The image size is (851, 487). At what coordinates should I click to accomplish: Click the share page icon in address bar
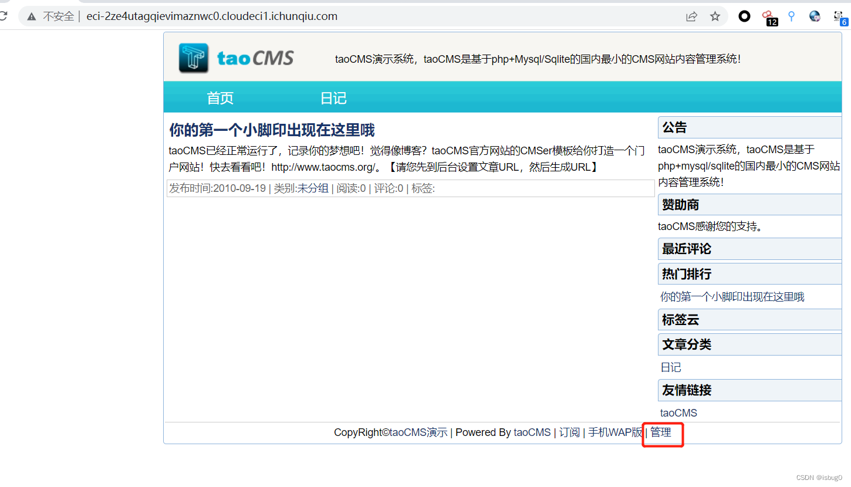coord(692,16)
